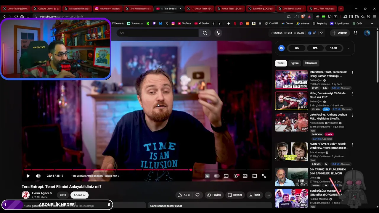Open the 'FİLMLERDE ZAMAN YOLCULUĞU' video thumbnail
Screen dimensions: 379x213
tap(292, 80)
